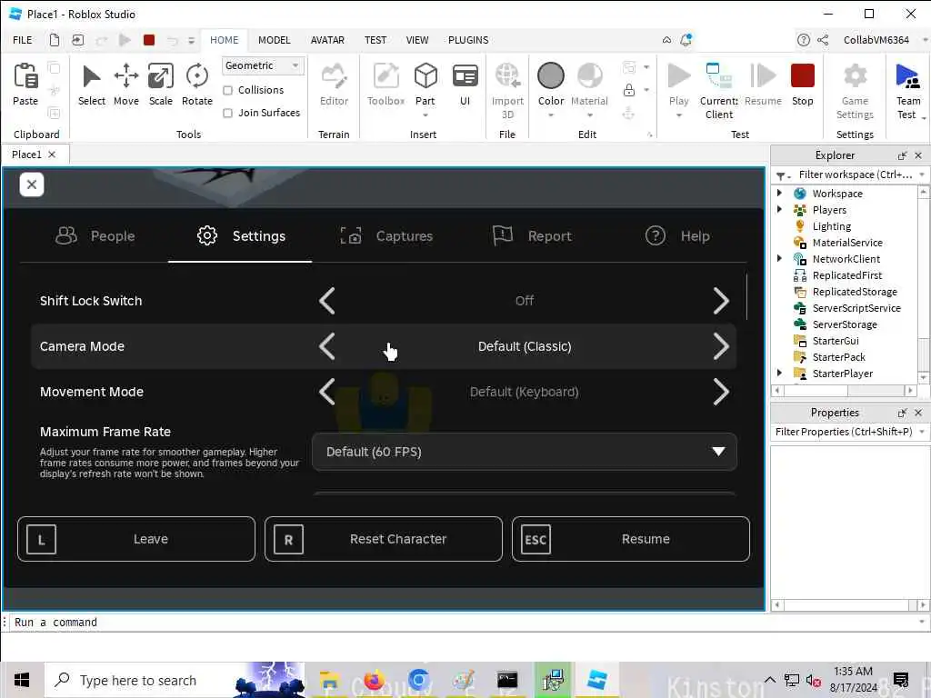Click the help question mark icon in title bar
The height and width of the screenshot is (698, 931).
click(804, 40)
